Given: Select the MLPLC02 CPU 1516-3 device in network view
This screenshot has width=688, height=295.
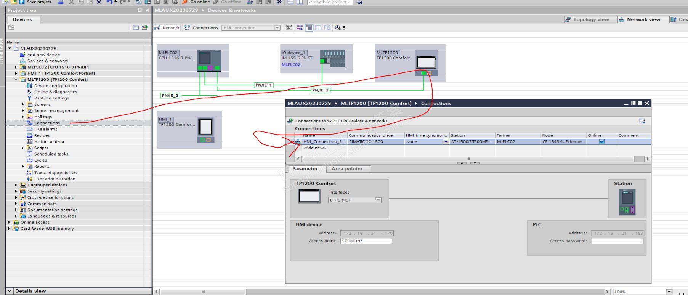Looking at the screenshot, I should click(x=193, y=61).
